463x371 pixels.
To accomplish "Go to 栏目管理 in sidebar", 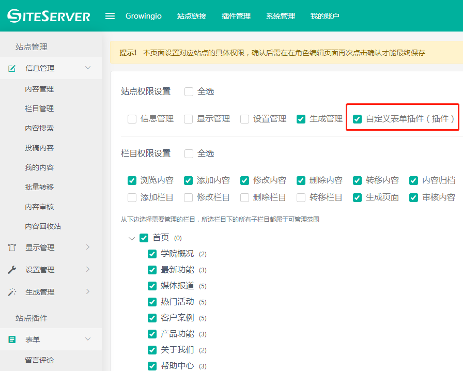I will 39,109.
